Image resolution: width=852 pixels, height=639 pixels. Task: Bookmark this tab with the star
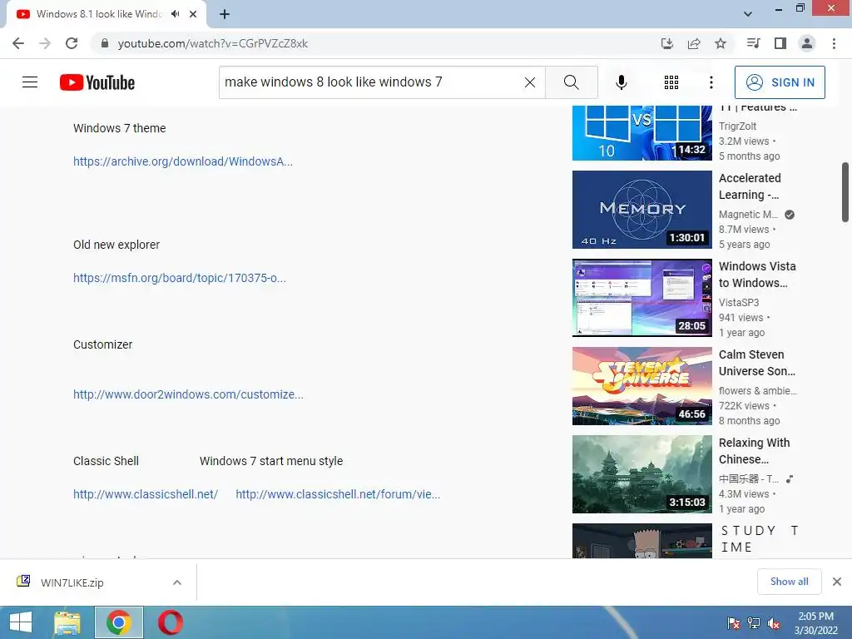[x=721, y=43]
